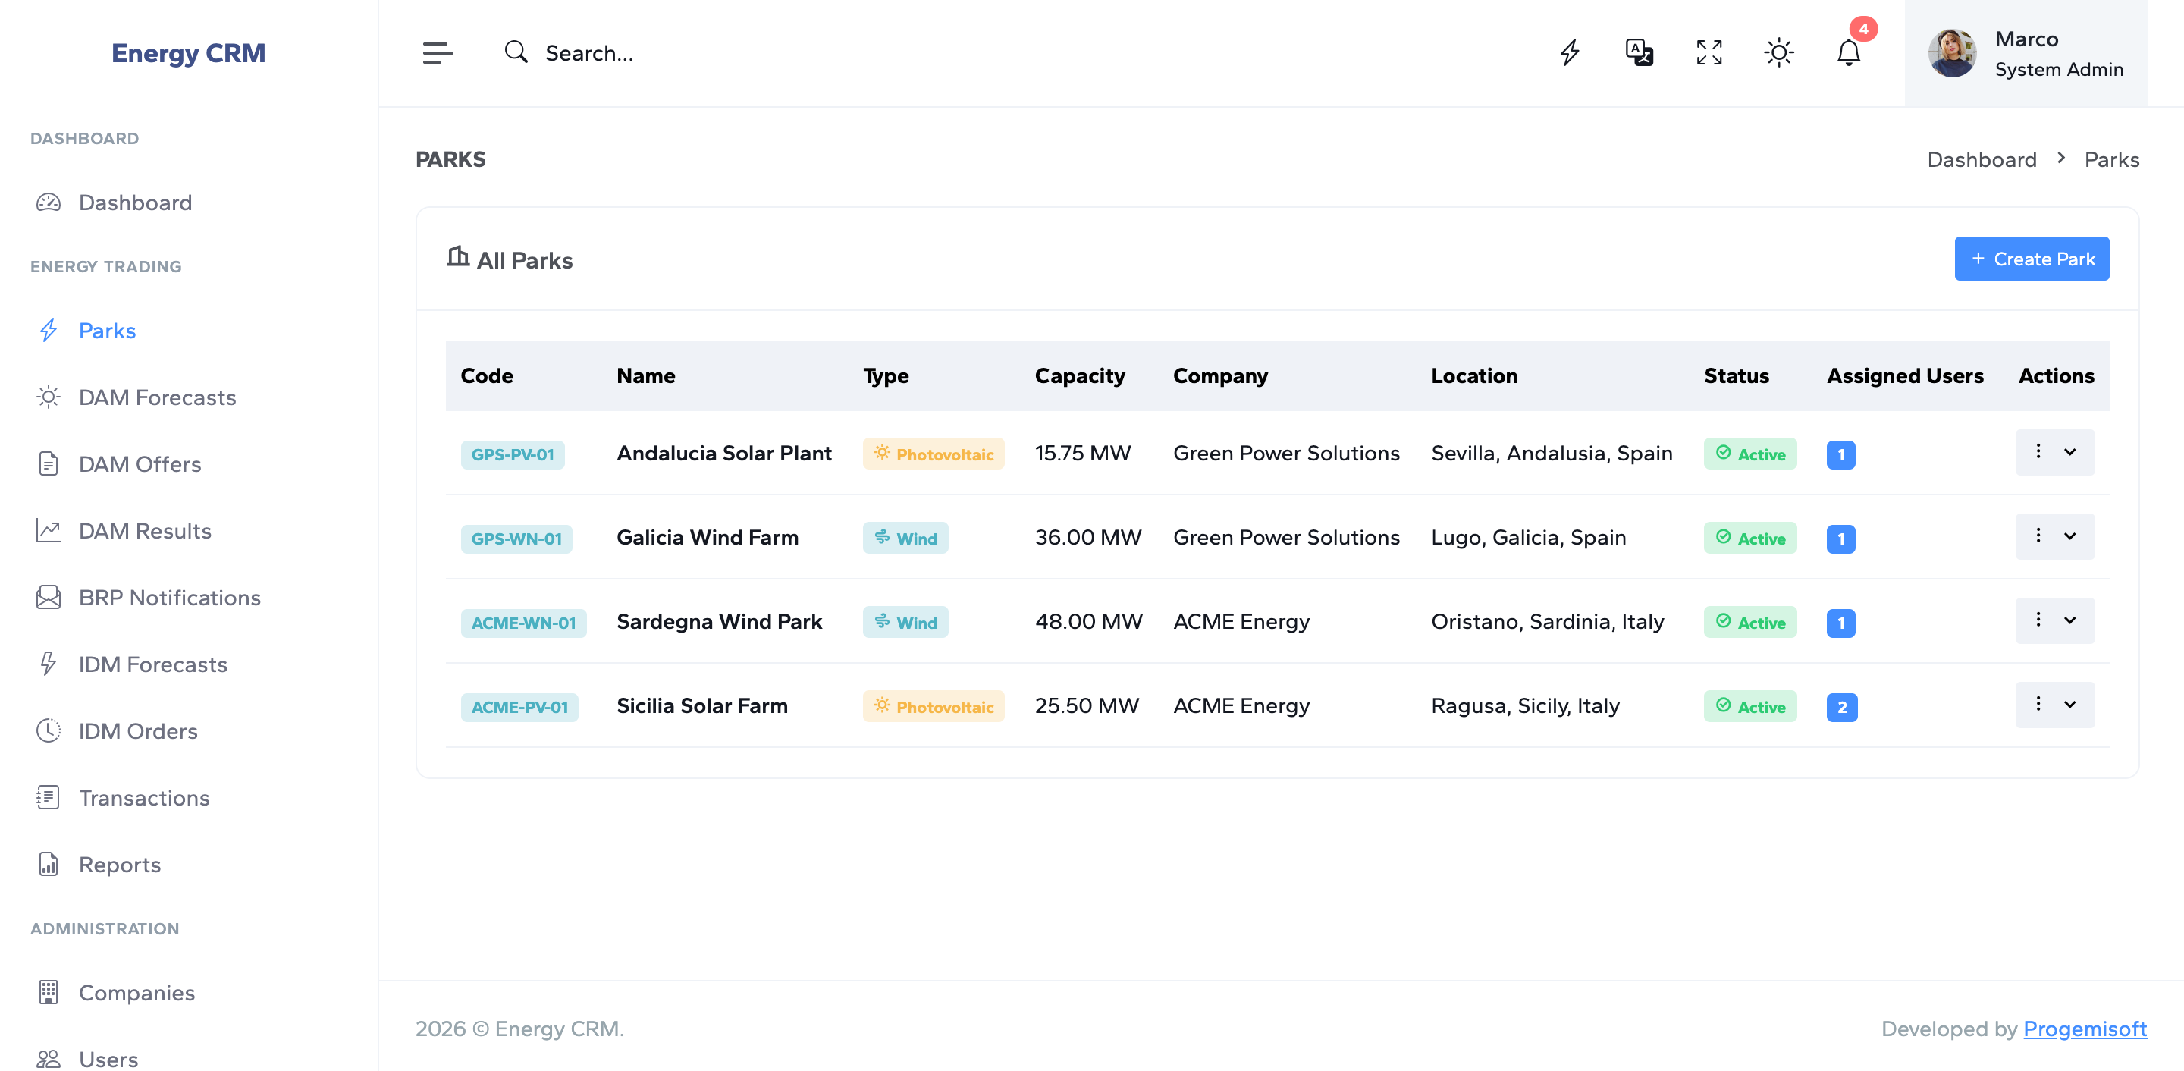Viewport: 2184px width, 1071px height.
Task: Open Marco's user profile menu
Action: (2026, 53)
